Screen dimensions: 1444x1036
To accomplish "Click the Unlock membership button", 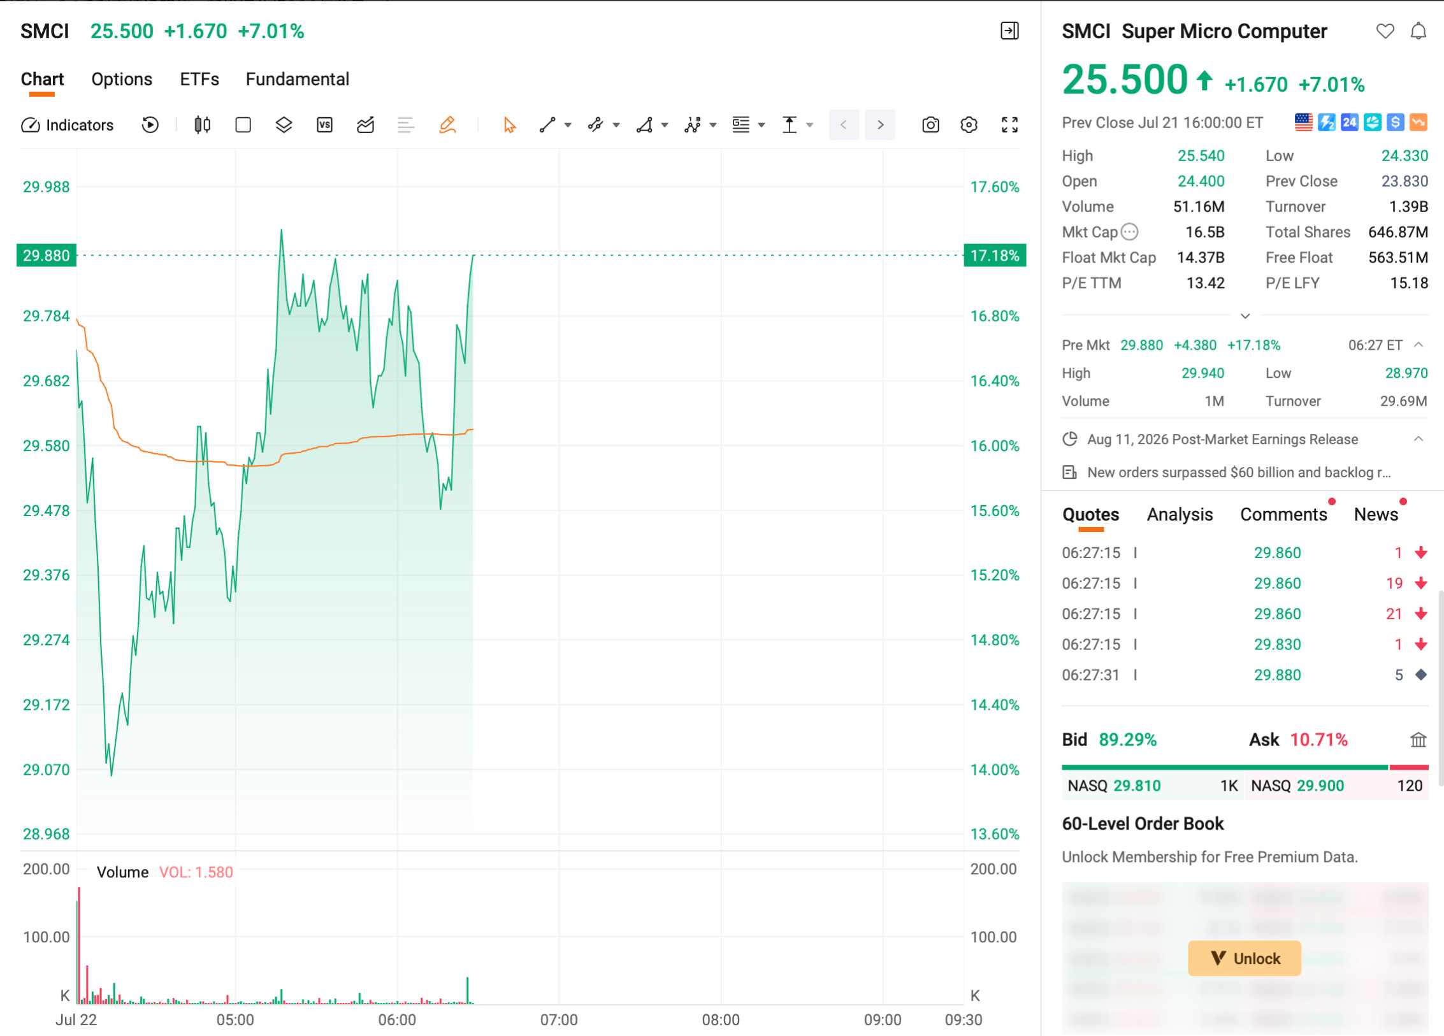I will [x=1244, y=958].
